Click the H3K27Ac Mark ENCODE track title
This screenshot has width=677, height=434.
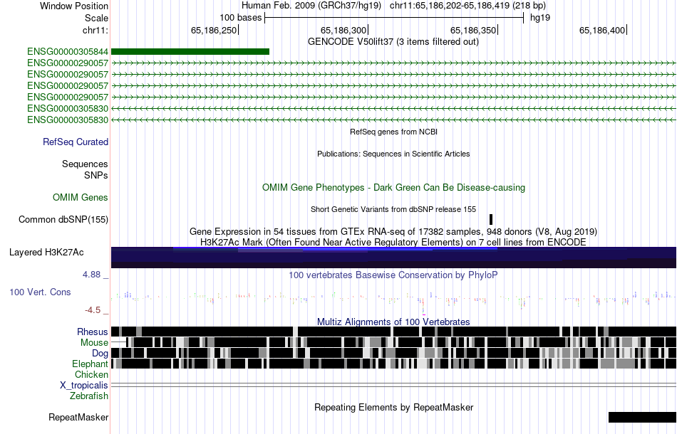(x=393, y=242)
